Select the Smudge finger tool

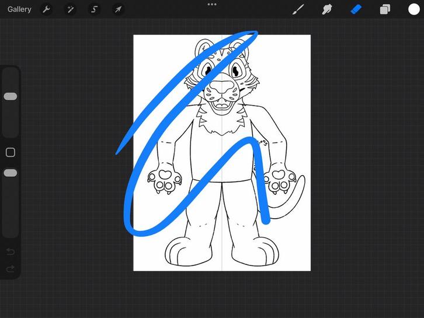[327, 9]
